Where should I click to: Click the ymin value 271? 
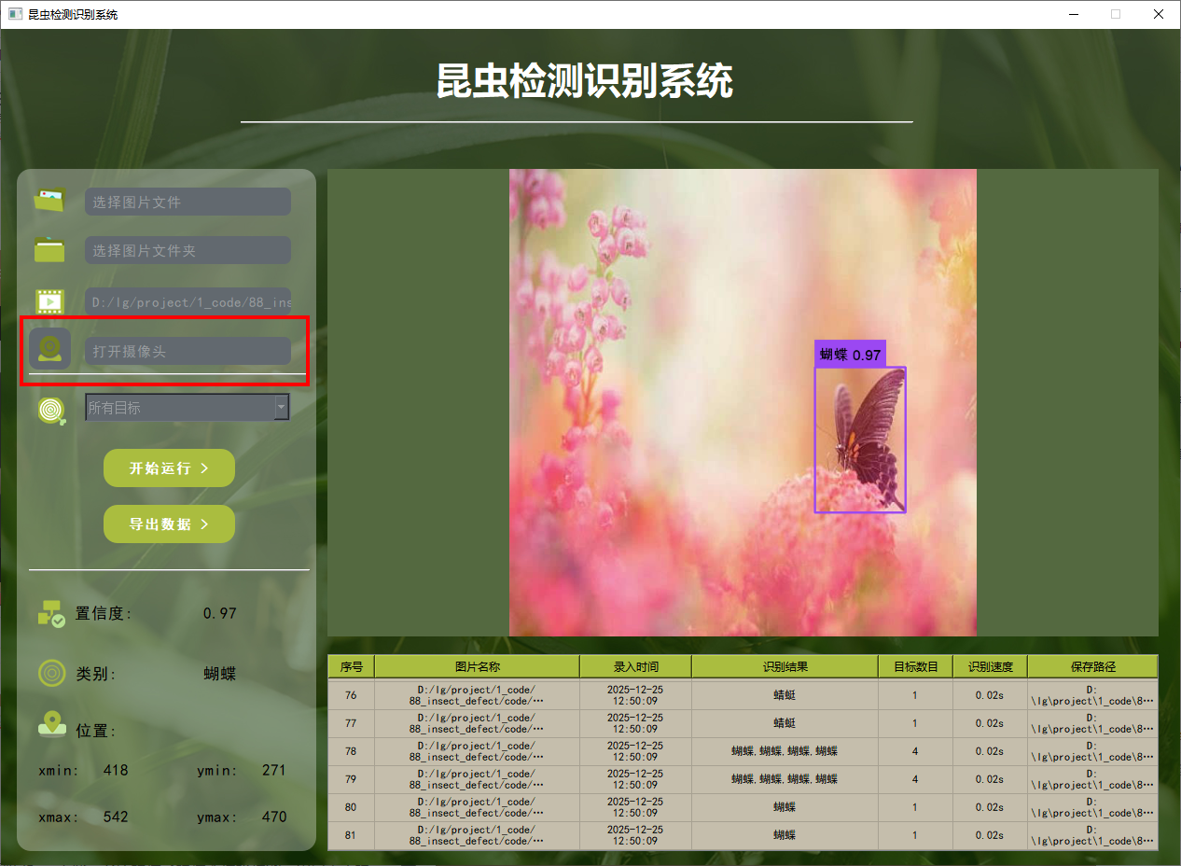[x=274, y=771]
